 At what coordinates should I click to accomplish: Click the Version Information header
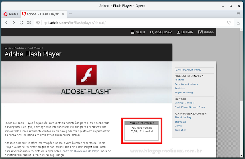click(x=142, y=123)
